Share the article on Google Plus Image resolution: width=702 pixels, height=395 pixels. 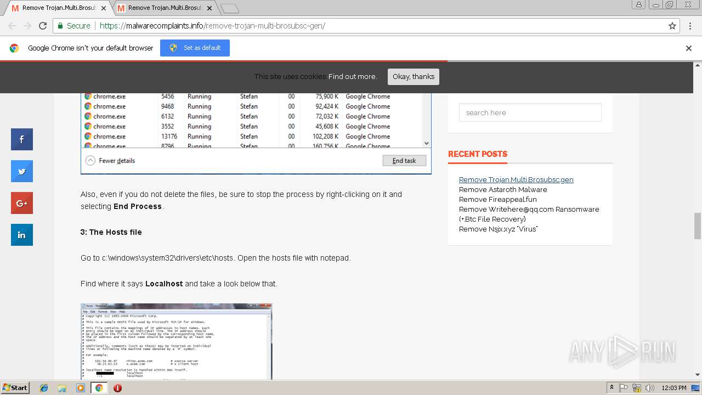point(22,203)
